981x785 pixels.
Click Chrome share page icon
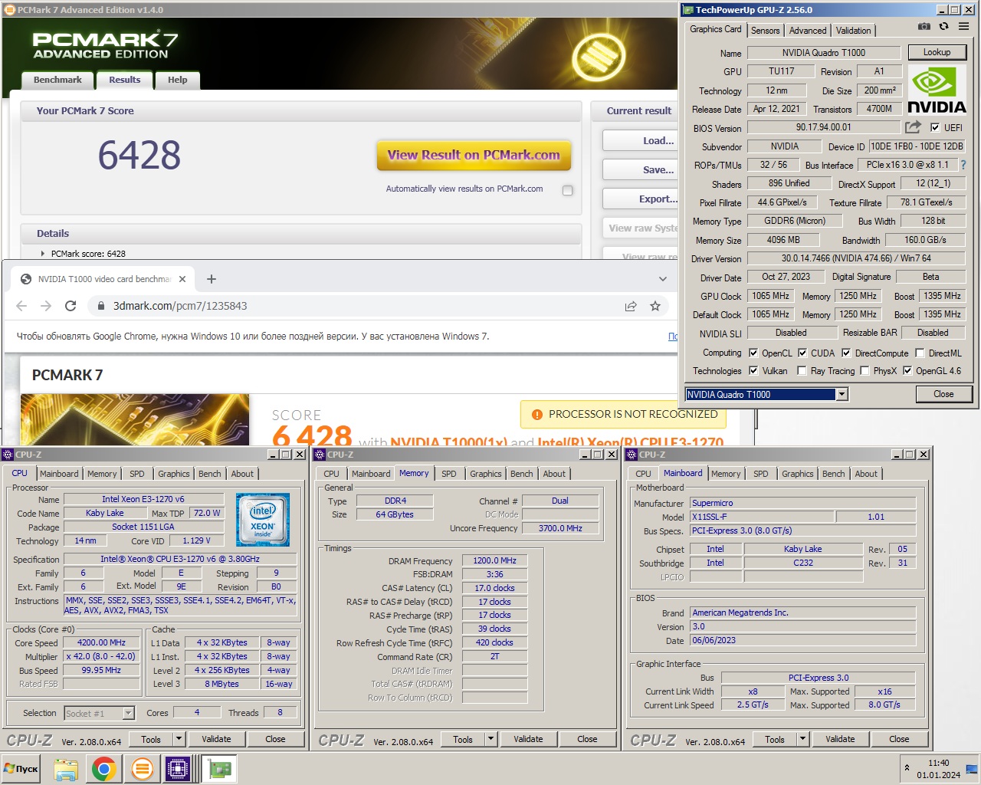pyautogui.click(x=631, y=306)
